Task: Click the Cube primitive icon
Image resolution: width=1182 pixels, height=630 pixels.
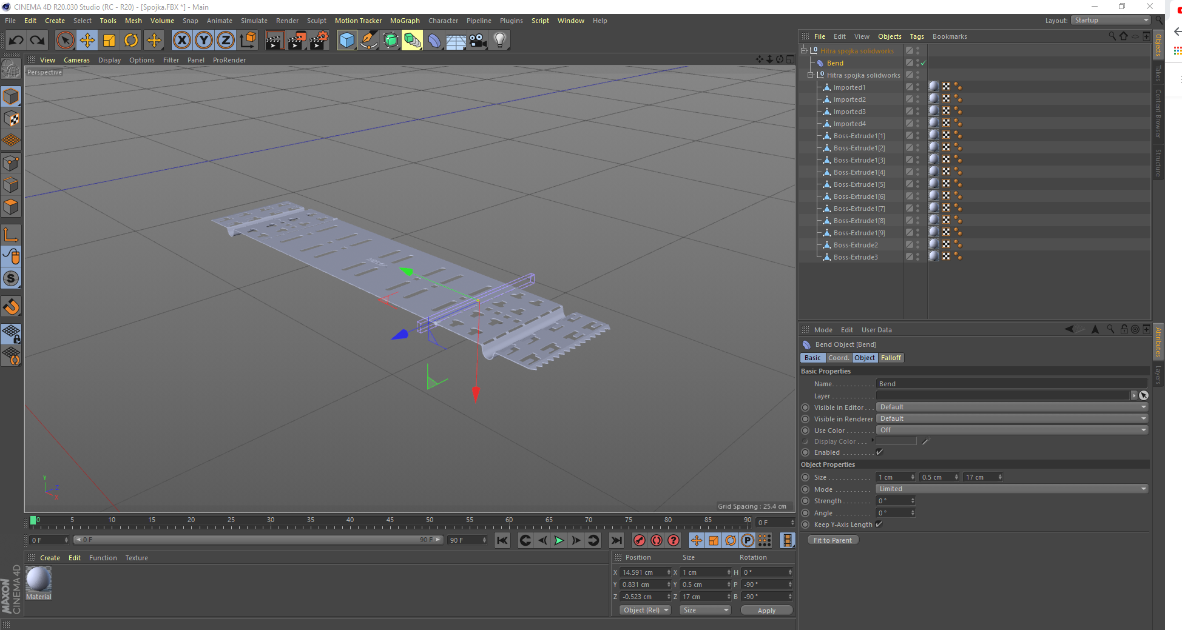Action: coord(346,40)
